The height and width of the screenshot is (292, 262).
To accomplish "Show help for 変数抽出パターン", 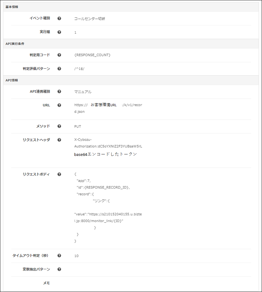I will coord(59,269).
